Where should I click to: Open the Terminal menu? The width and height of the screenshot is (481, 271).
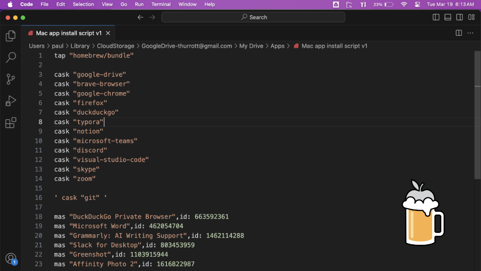coord(161,4)
